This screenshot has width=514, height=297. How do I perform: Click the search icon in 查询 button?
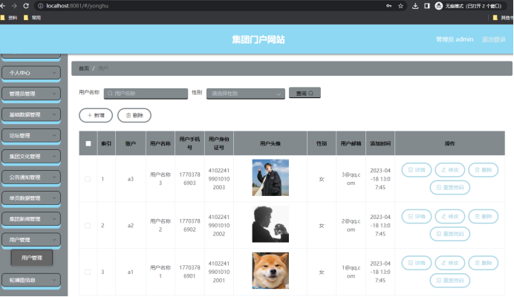click(x=310, y=94)
